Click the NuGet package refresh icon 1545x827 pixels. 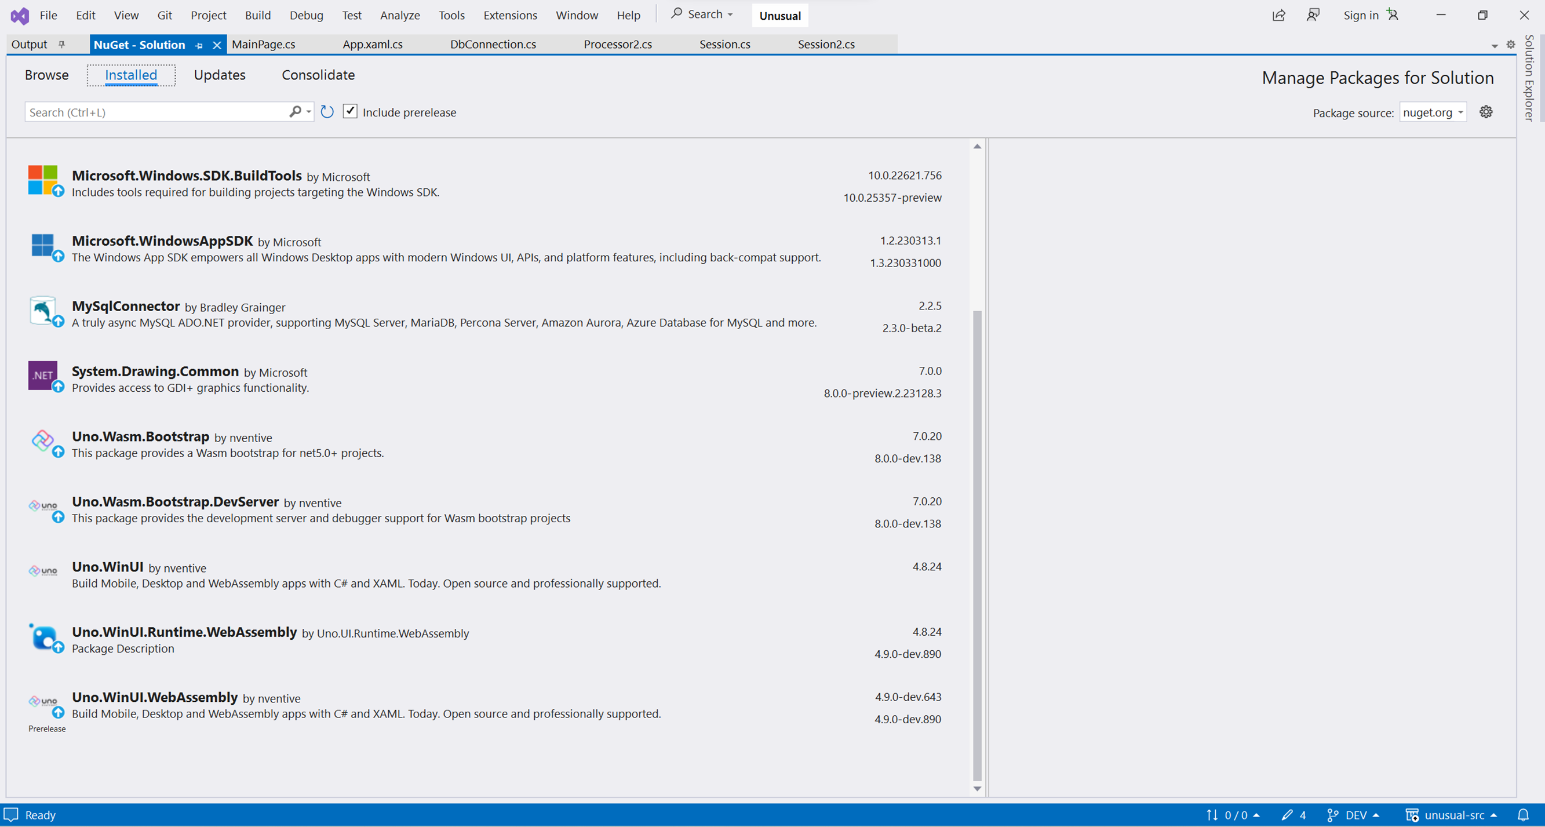pos(327,111)
